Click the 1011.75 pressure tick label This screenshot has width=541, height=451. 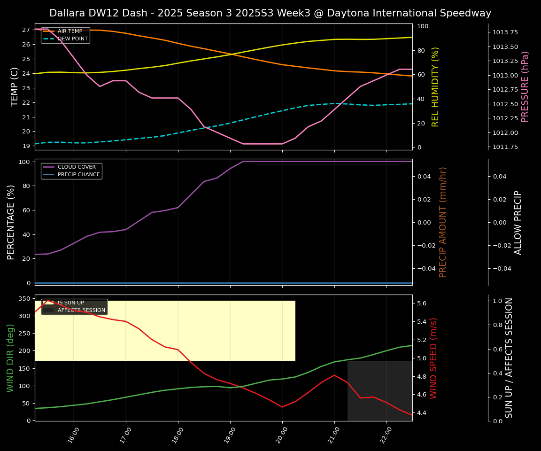pyautogui.click(x=505, y=147)
